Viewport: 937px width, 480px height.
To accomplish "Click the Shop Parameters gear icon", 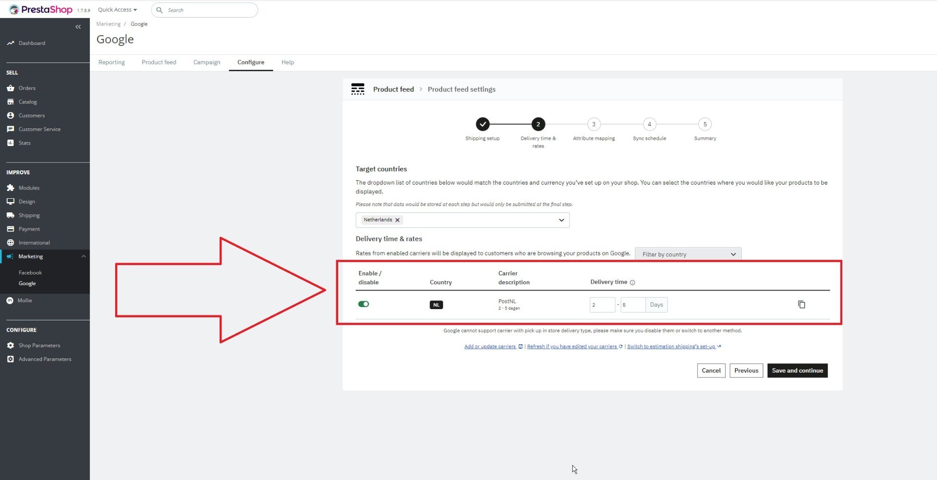I will click(x=10, y=345).
